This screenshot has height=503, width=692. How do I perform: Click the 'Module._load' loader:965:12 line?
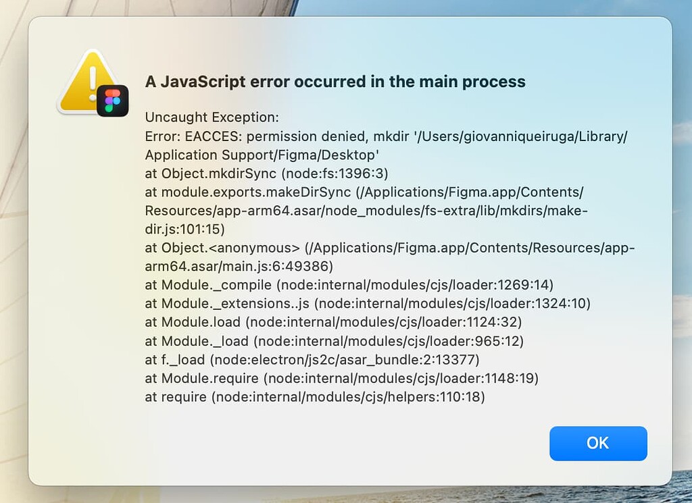click(x=334, y=341)
